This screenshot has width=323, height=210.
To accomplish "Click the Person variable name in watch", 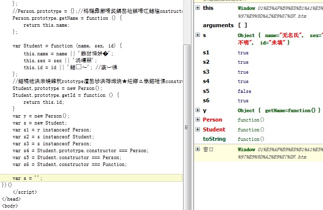I will click(212, 120).
